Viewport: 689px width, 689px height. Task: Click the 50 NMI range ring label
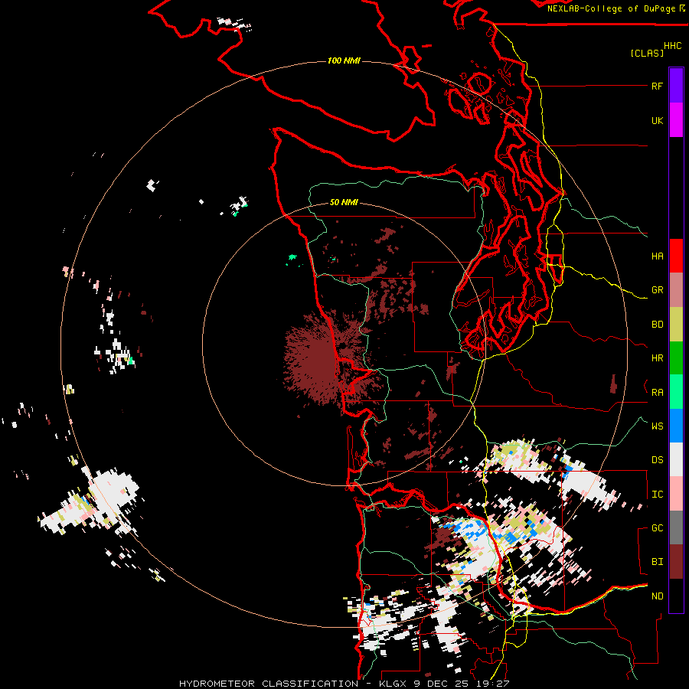click(344, 202)
